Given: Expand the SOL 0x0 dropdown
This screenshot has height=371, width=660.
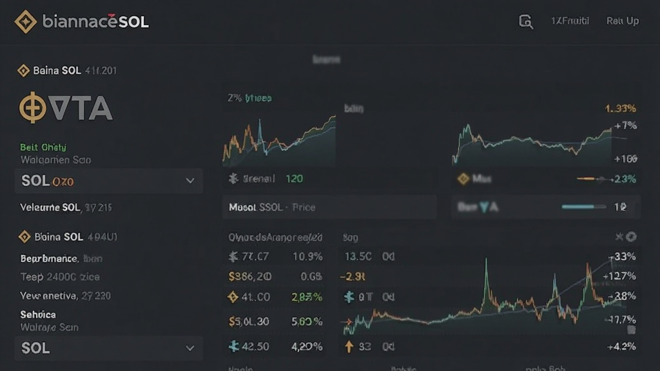Looking at the screenshot, I should (108, 181).
